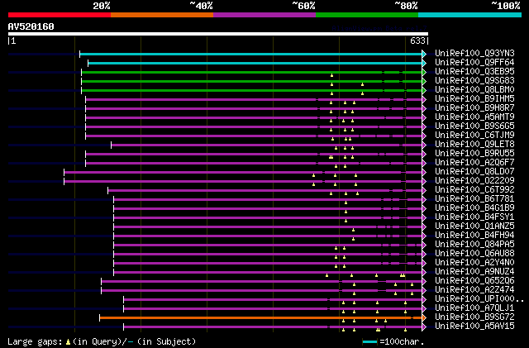Click the UniRef100_B9RU55 label
The height and width of the screenshot is (348, 529).
[x=474, y=154]
